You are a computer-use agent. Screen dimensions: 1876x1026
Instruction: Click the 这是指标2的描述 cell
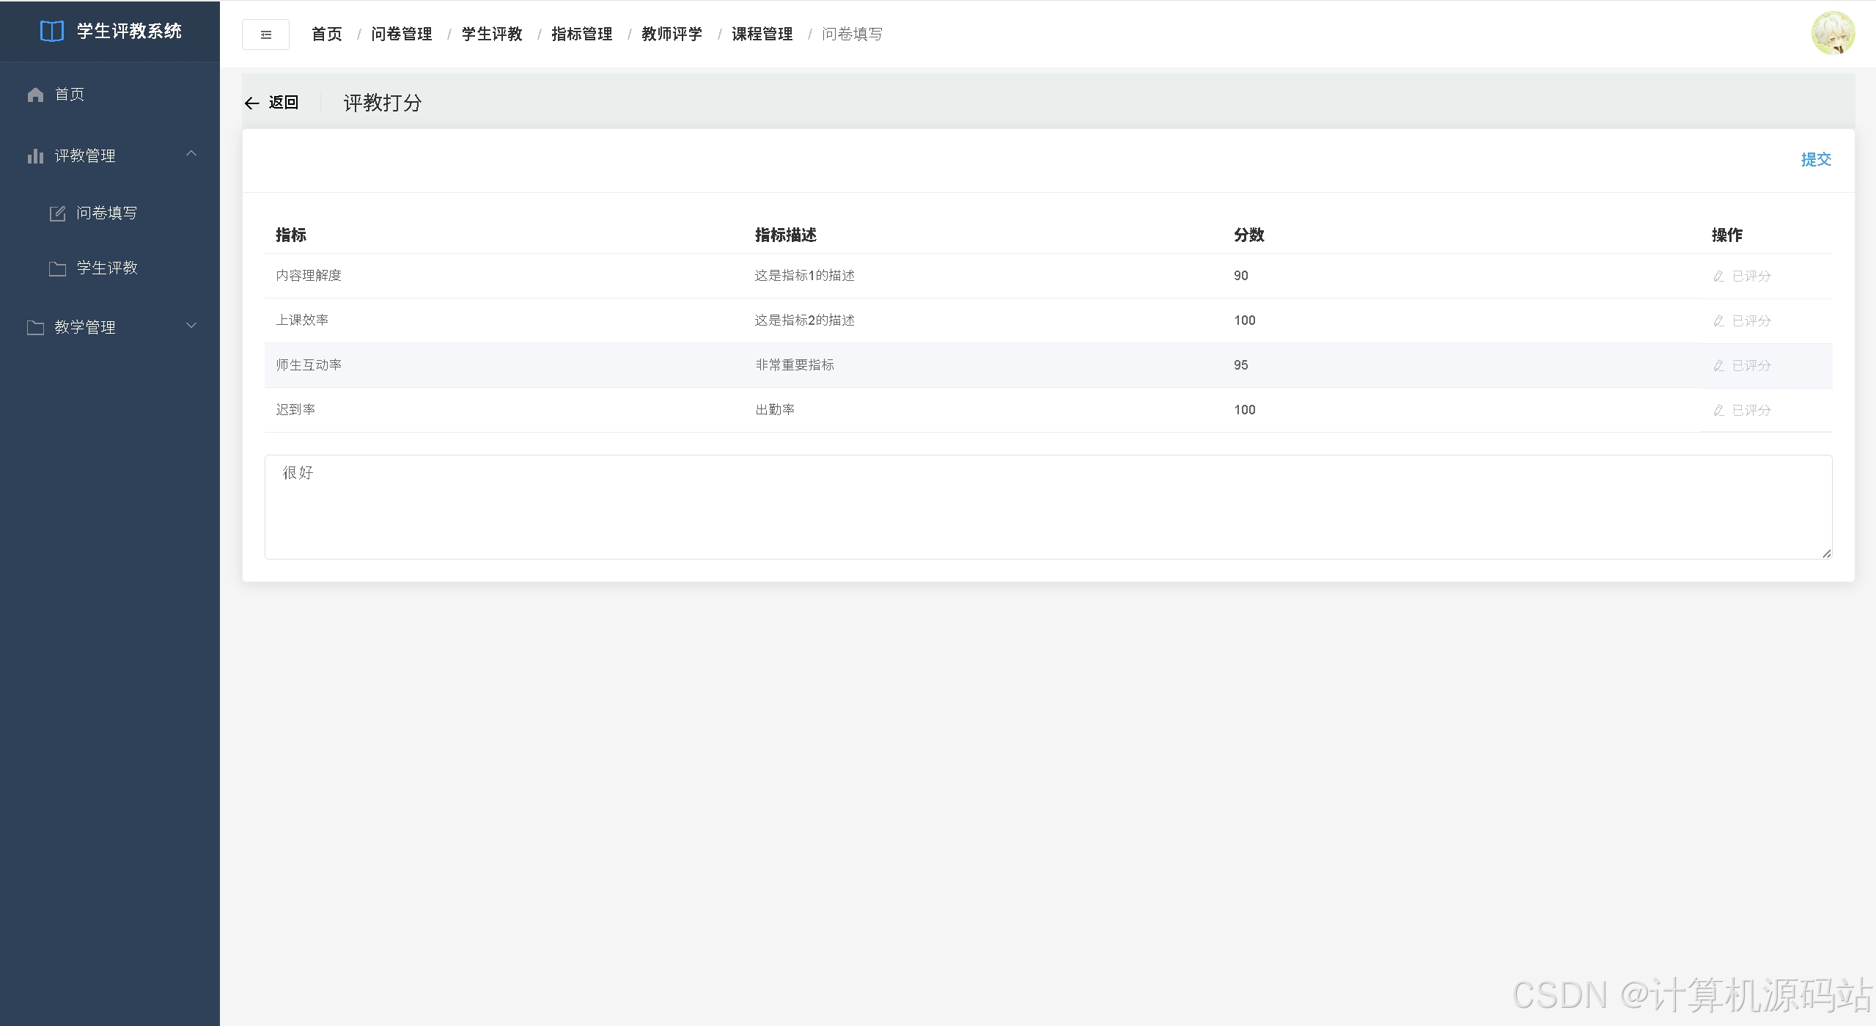click(x=804, y=320)
